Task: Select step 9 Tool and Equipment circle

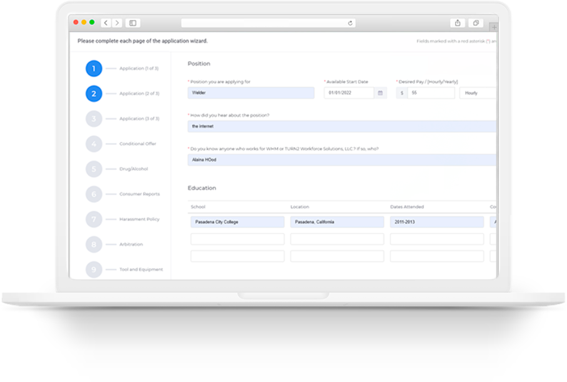Action: coord(94,269)
